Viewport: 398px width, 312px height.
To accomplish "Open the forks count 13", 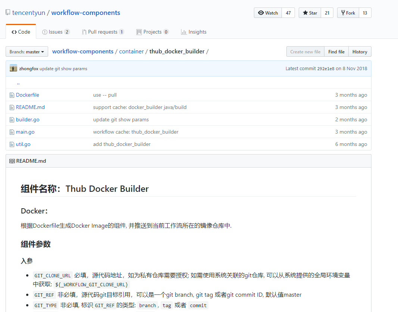I will (x=365, y=13).
